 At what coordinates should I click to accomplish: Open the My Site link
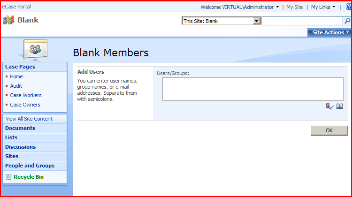pos(294,7)
